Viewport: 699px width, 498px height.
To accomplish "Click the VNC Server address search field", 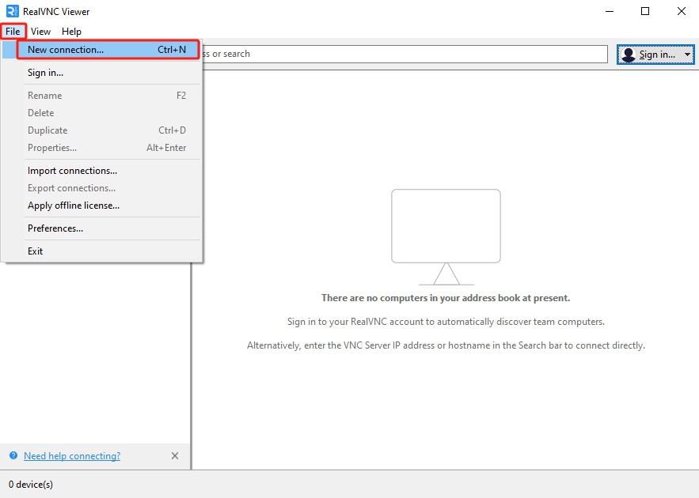I will point(404,54).
